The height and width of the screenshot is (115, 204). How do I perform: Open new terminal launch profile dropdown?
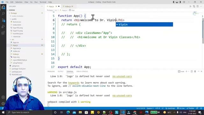tap(188, 72)
